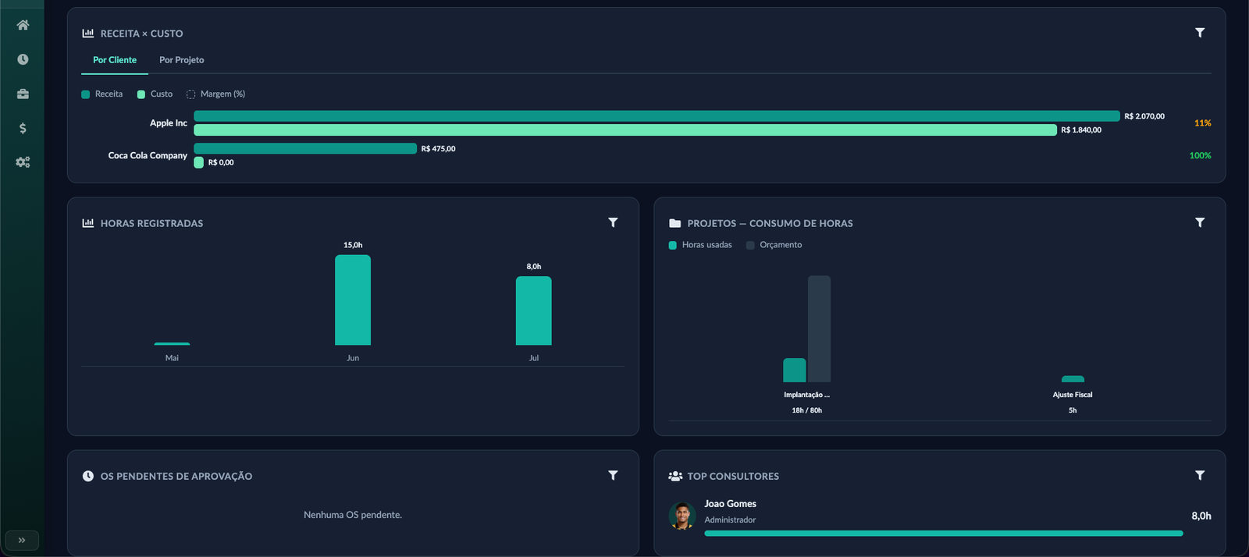Open the home icon in sidebar
This screenshot has height=557, width=1249.
pyautogui.click(x=23, y=25)
